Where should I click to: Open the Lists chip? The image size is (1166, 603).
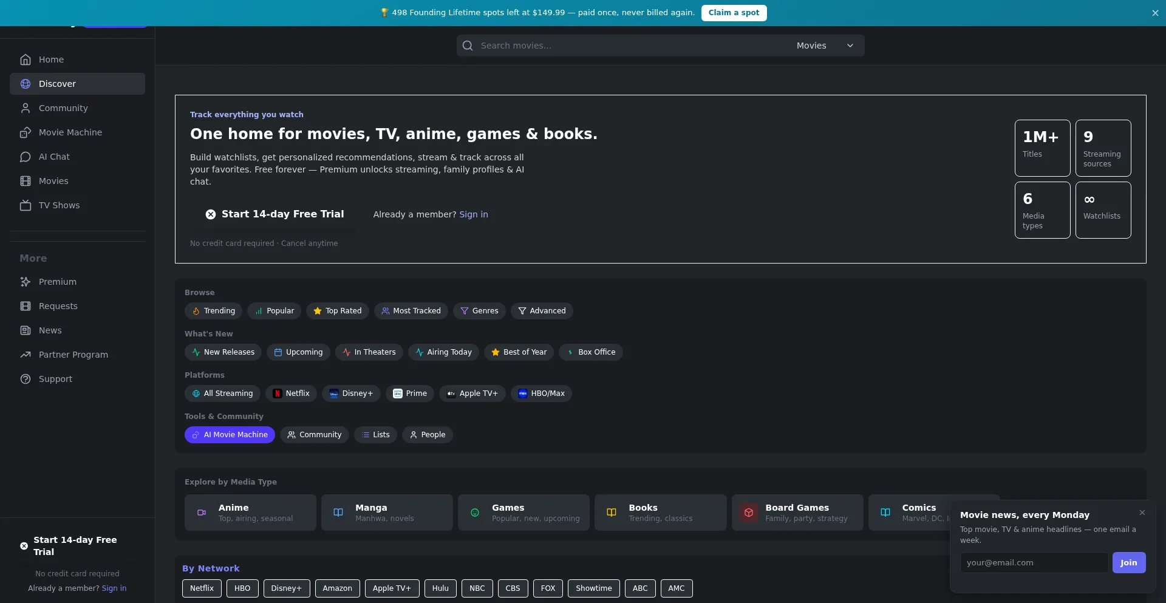375,435
